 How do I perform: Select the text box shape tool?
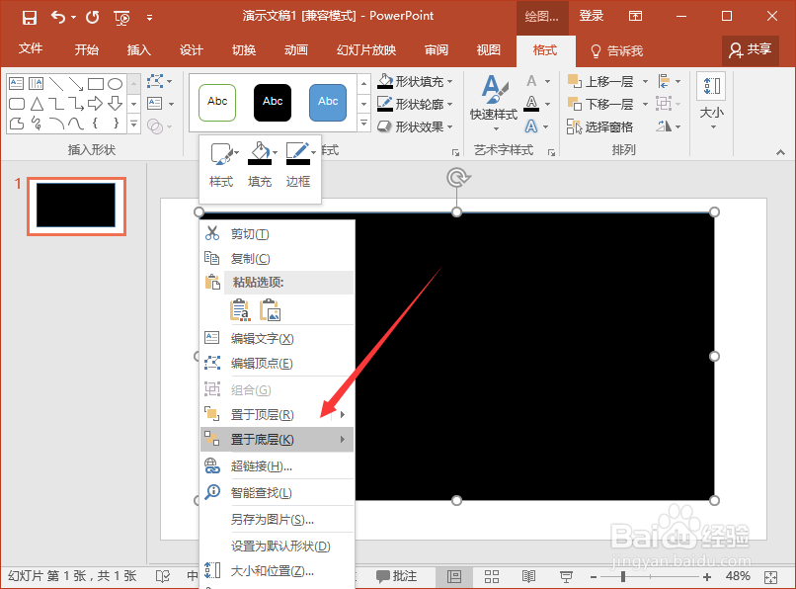click(x=16, y=83)
